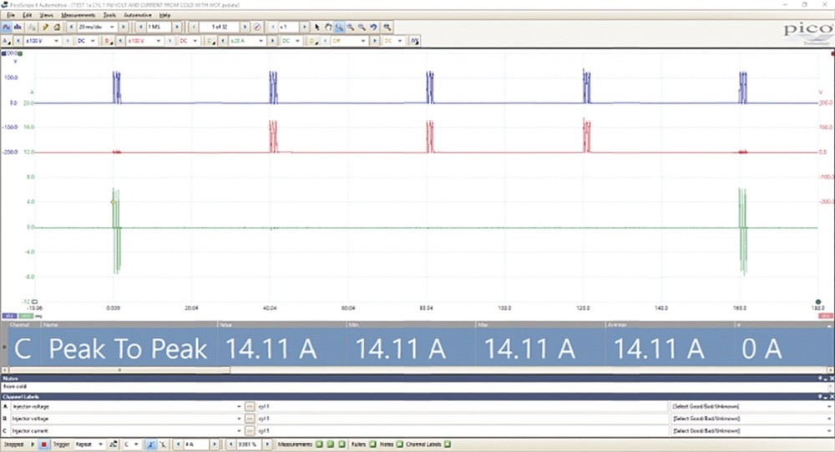This screenshot has height=452, width=835.
Task: Zoom to full view icon
Action: [x=387, y=27]
